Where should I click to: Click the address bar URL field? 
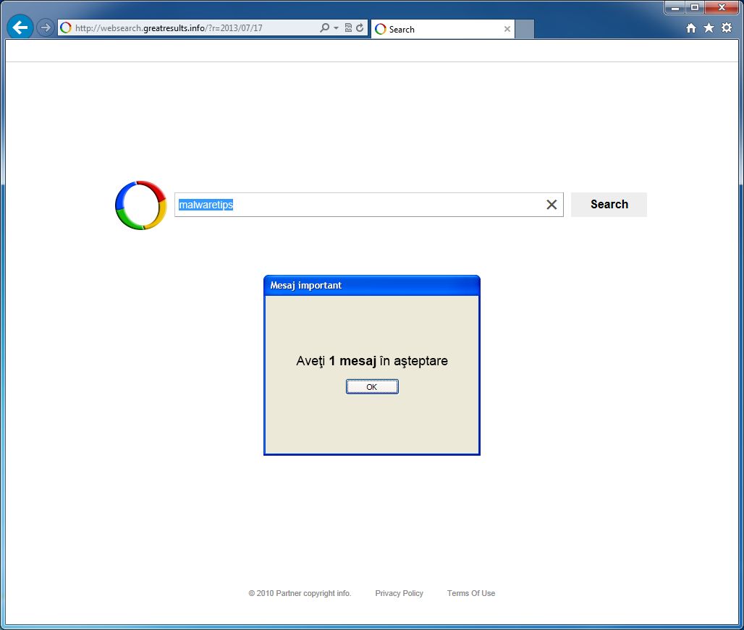click(190, 28)
